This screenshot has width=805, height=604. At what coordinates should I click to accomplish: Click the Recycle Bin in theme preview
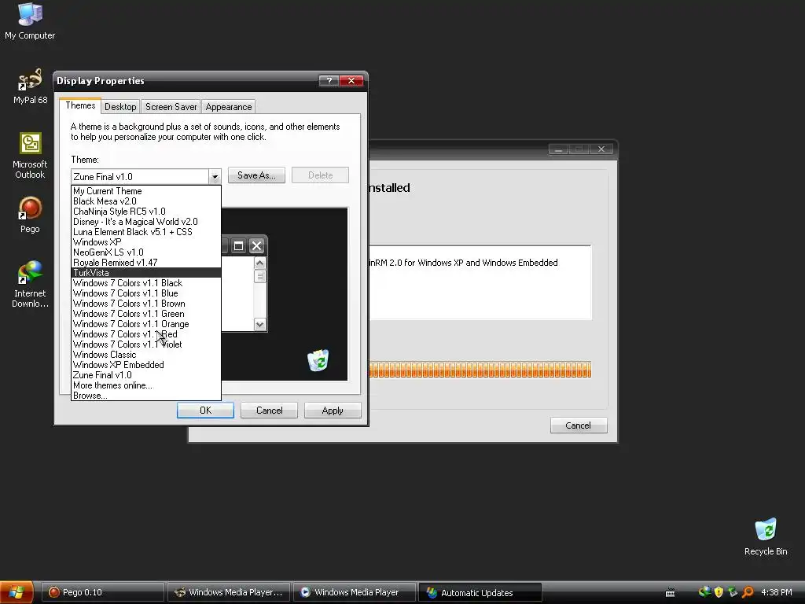pos(318,360)
